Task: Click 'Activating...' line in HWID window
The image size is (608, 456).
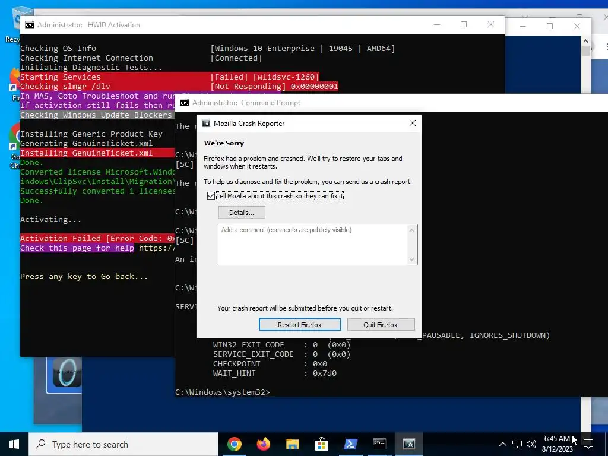Action: [x=51, y=220]
